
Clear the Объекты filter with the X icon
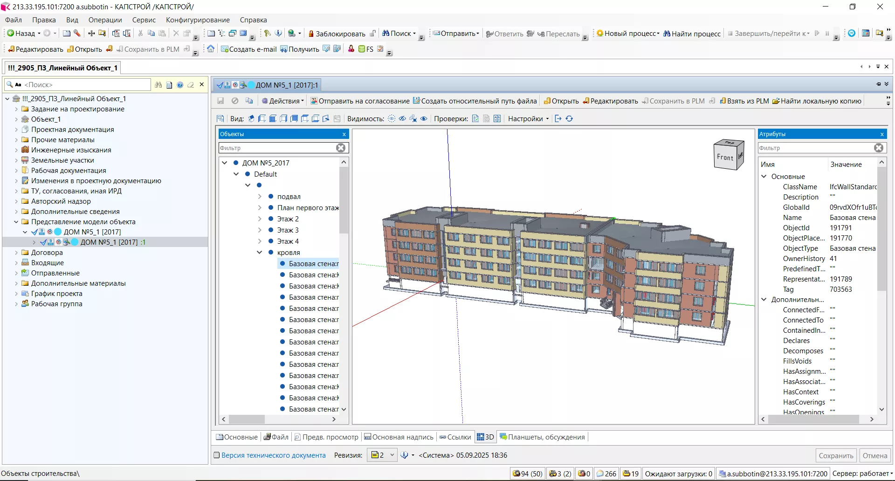pyautogui.click(x=341, y=148)
